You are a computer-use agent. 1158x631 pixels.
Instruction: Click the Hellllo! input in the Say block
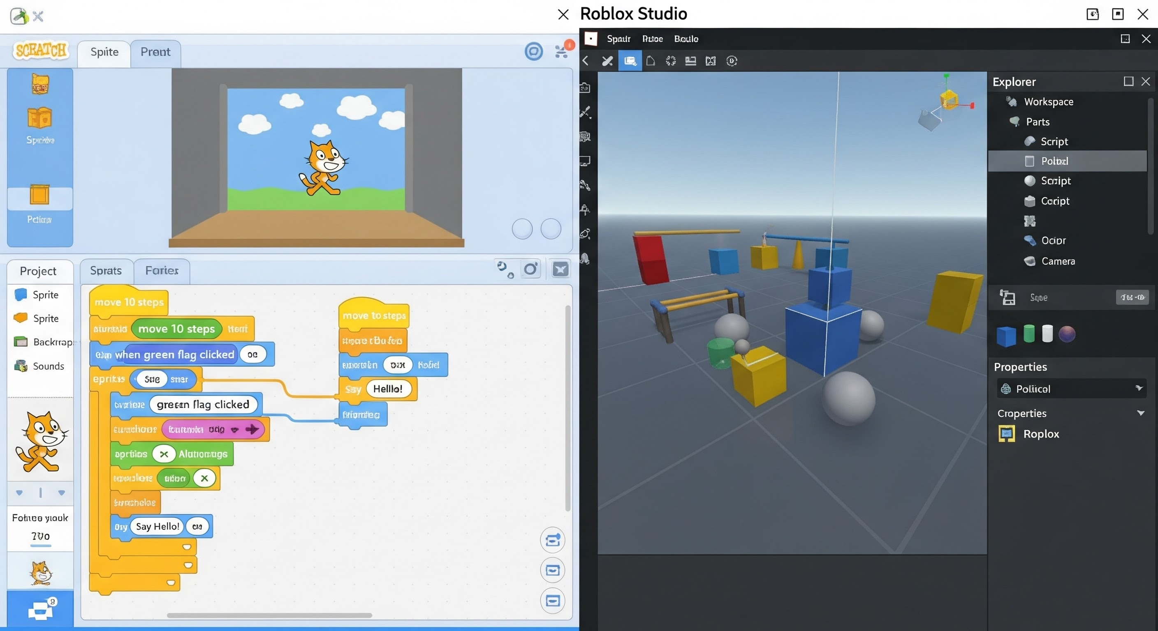click(x=387, y=389)
